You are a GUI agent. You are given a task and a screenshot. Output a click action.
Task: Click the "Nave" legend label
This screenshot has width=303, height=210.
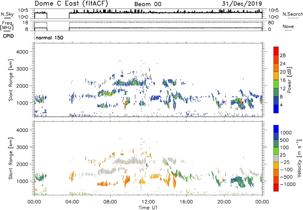point(288,26)
